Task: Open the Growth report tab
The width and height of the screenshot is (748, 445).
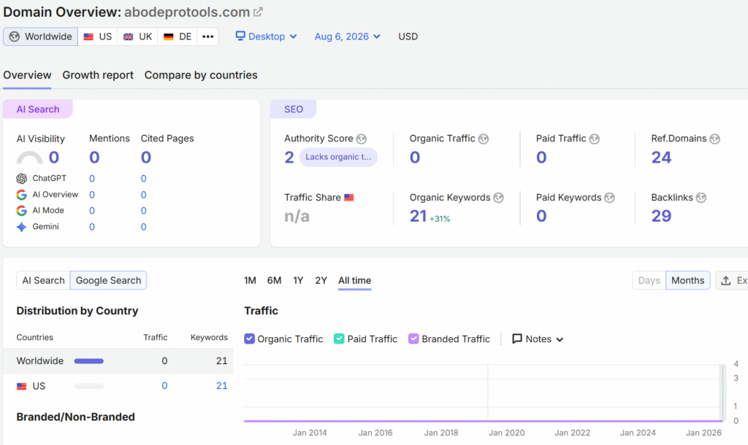Action: pyautogui.click(x=98, y=75)
